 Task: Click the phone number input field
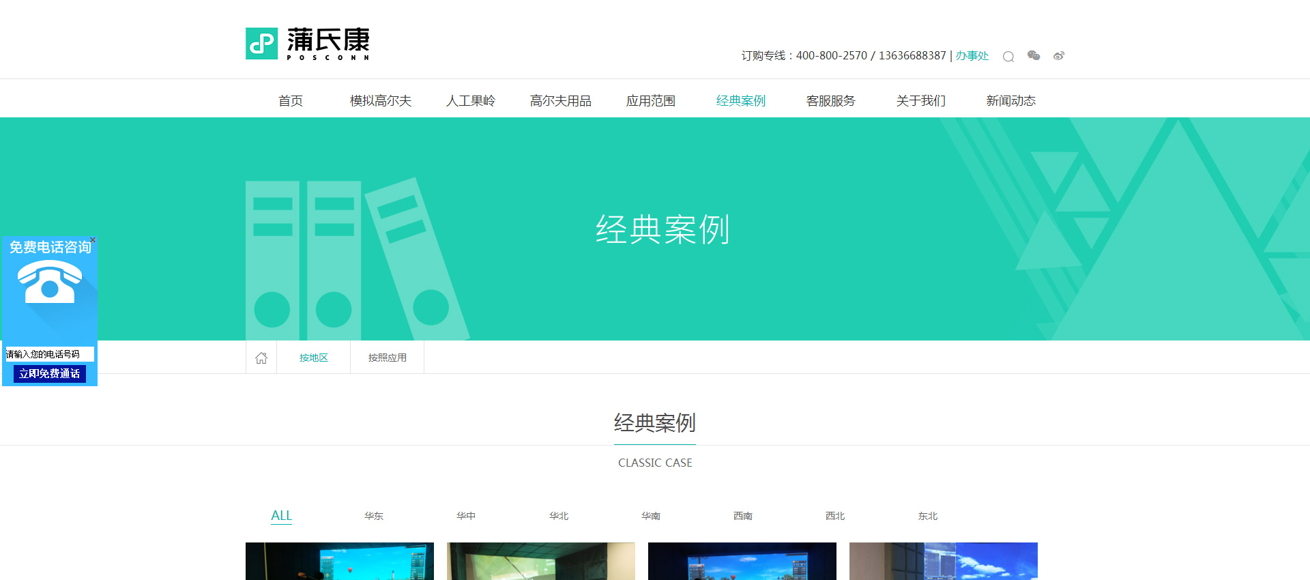point(49,354)
